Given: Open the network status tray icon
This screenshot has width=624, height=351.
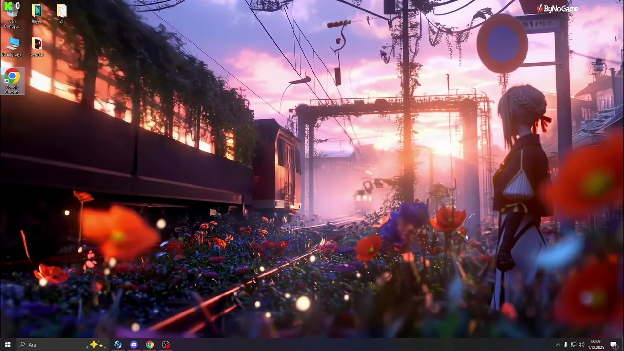Looking at the screenshot, I should (573, 345).
